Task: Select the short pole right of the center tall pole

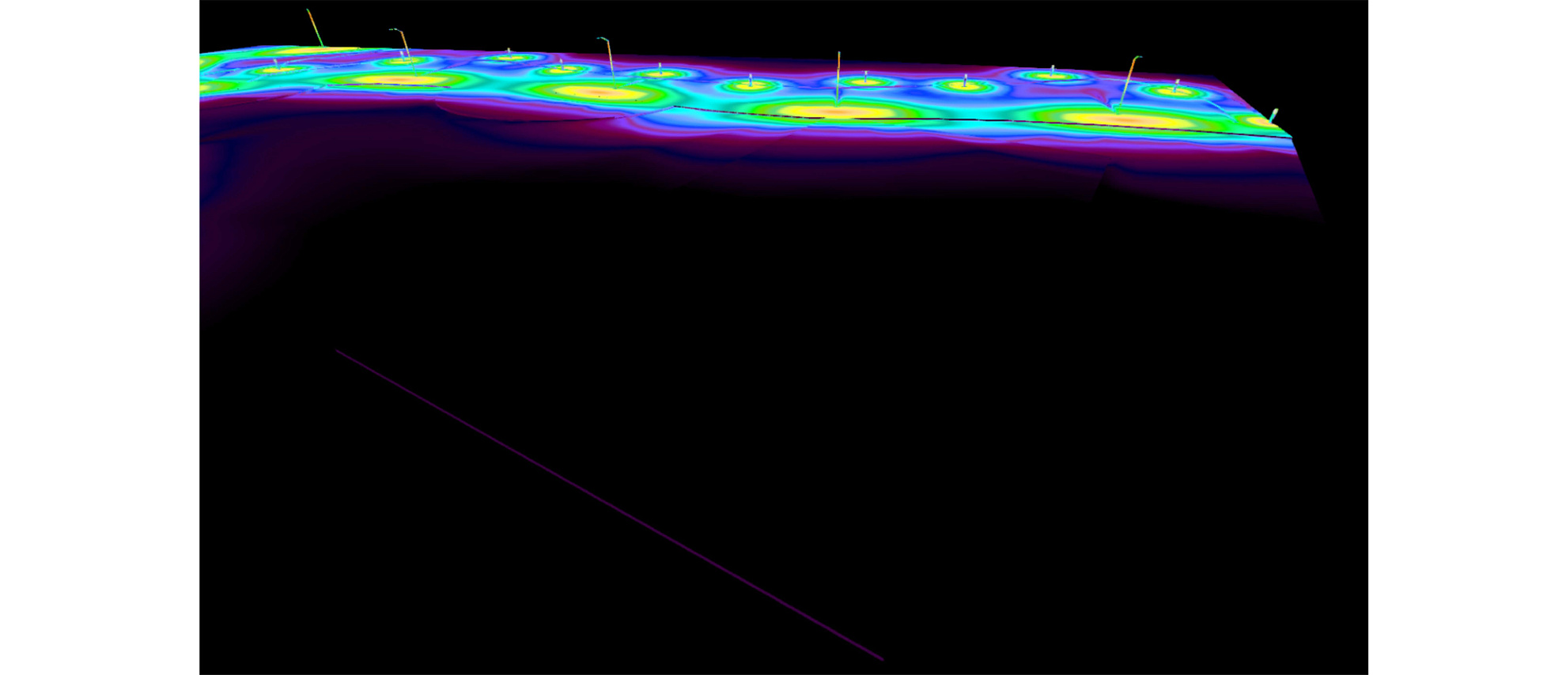Action: (866, 77)
